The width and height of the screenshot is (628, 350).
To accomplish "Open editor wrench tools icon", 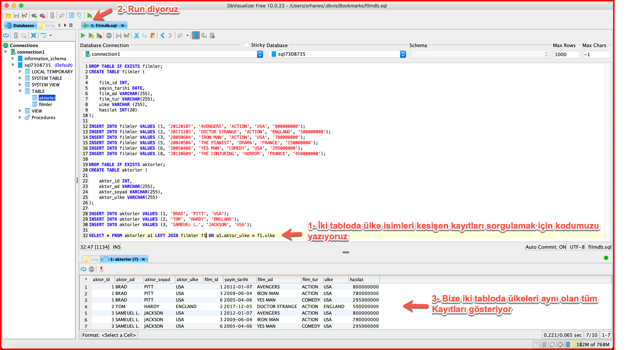I will pos(180,36).
